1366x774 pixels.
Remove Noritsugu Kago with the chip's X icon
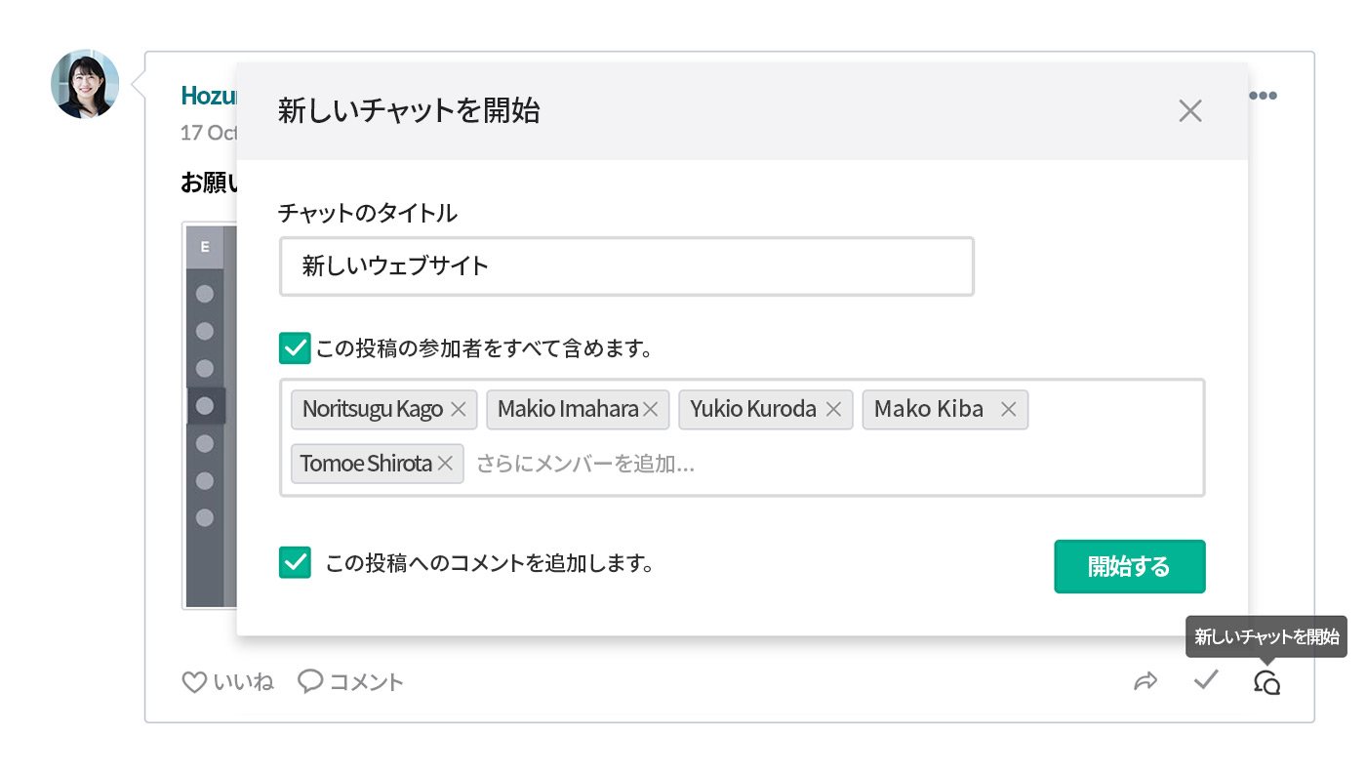pyautogui.click(x=458, y=409)
